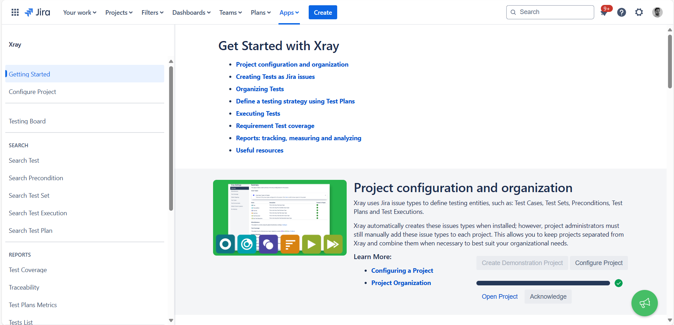This screenshot has height=325, width=674.
Task: Expand the Apps dropdown
Action: [x=289, y=13]
